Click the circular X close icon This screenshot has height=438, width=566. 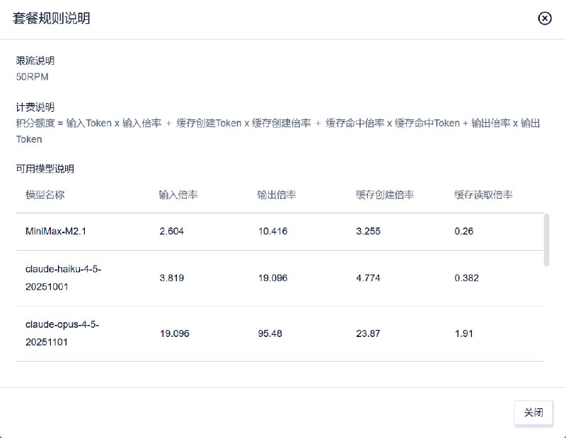point(545,18)
